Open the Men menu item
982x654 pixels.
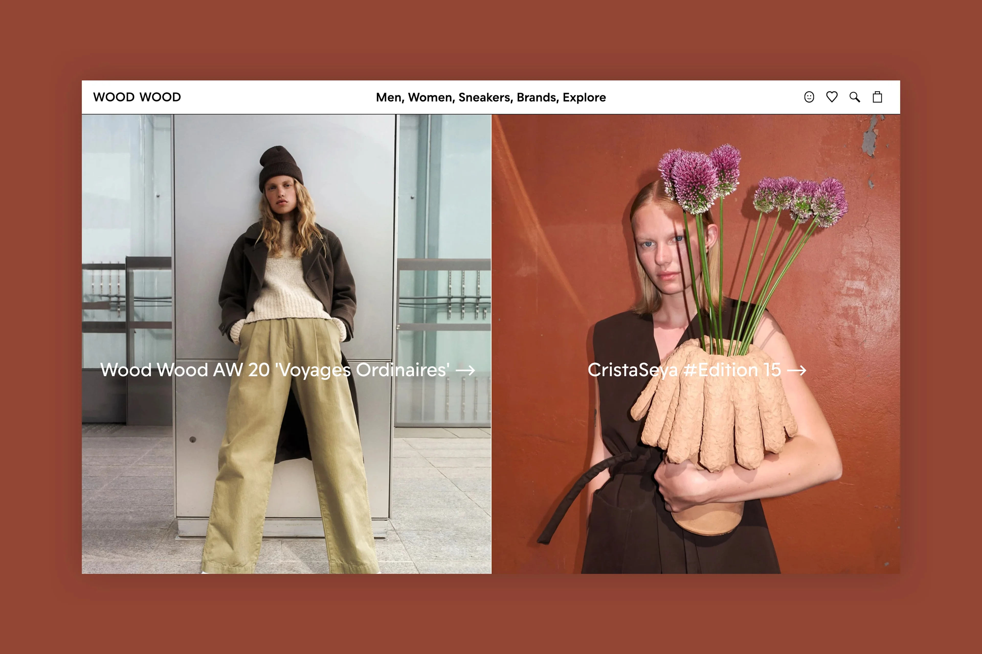389,98
